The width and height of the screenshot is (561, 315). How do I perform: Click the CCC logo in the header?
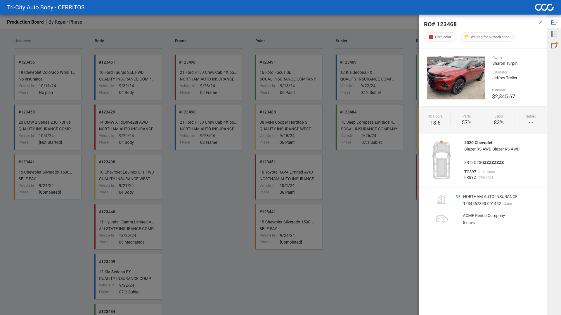544,7
